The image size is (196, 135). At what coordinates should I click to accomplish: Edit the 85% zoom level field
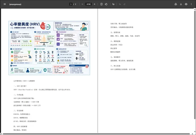click(88, 4)
